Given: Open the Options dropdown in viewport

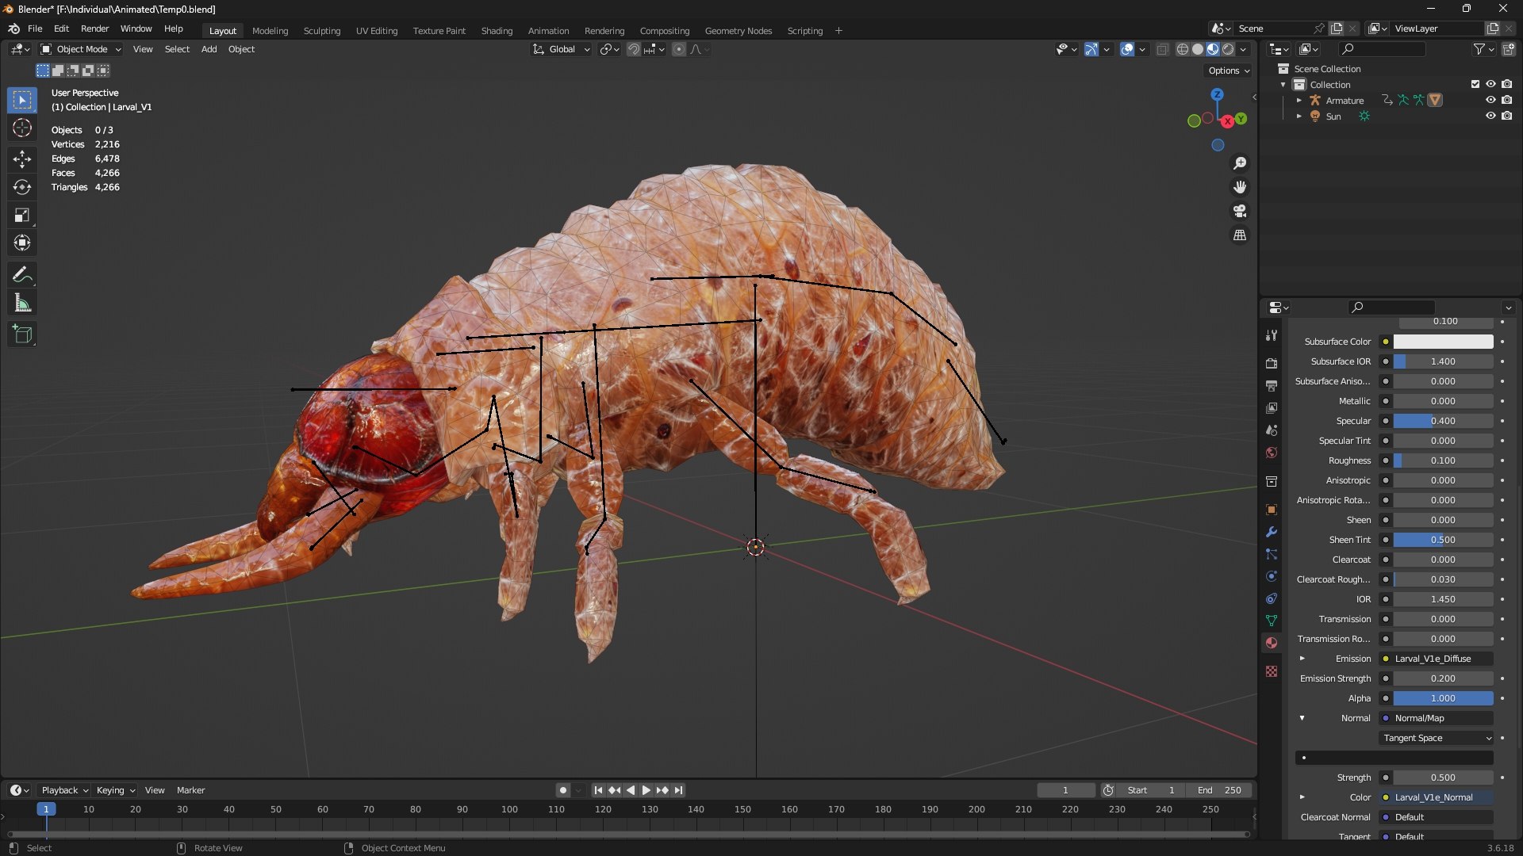Looking at the screenshot, I should (1229, 71).
